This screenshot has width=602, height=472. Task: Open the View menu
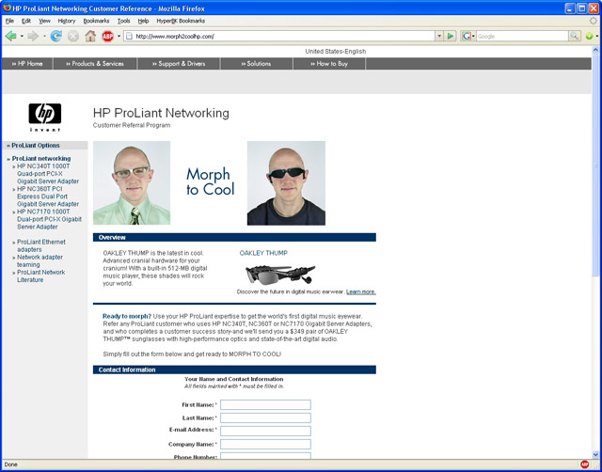[x=44, y=21]
